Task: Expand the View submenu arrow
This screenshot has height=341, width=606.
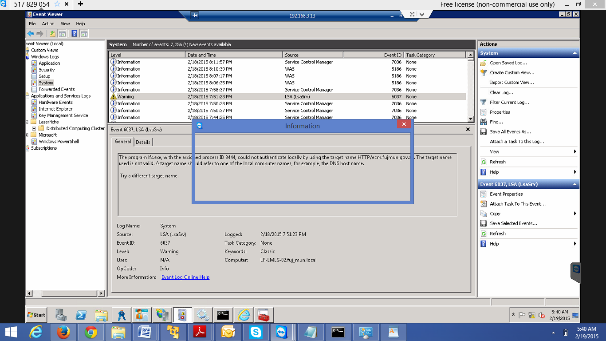Action: (x=575, y=152)
